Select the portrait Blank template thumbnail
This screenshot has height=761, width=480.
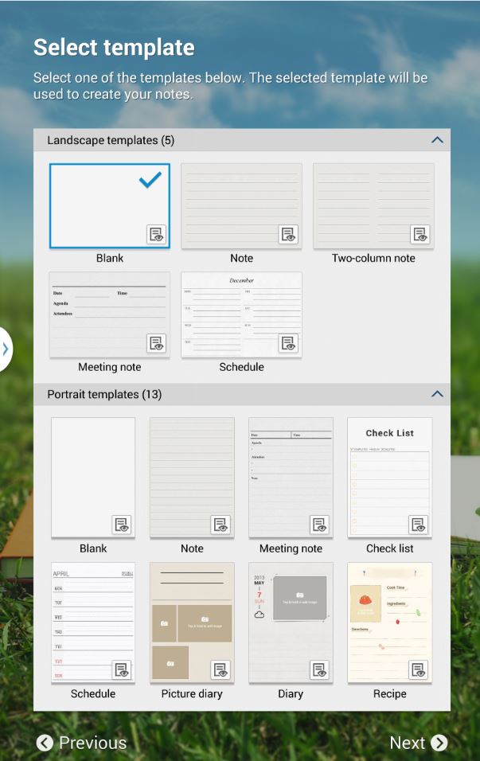93,478
